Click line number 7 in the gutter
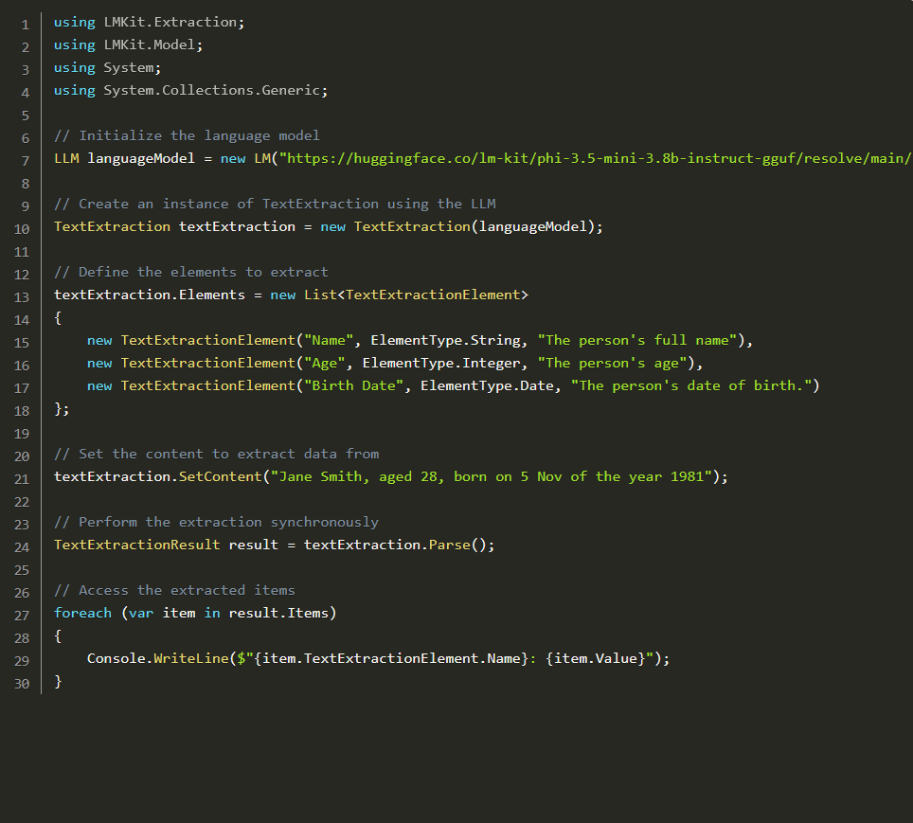Viewport: 913px width, 823px height. coord(25,161)
